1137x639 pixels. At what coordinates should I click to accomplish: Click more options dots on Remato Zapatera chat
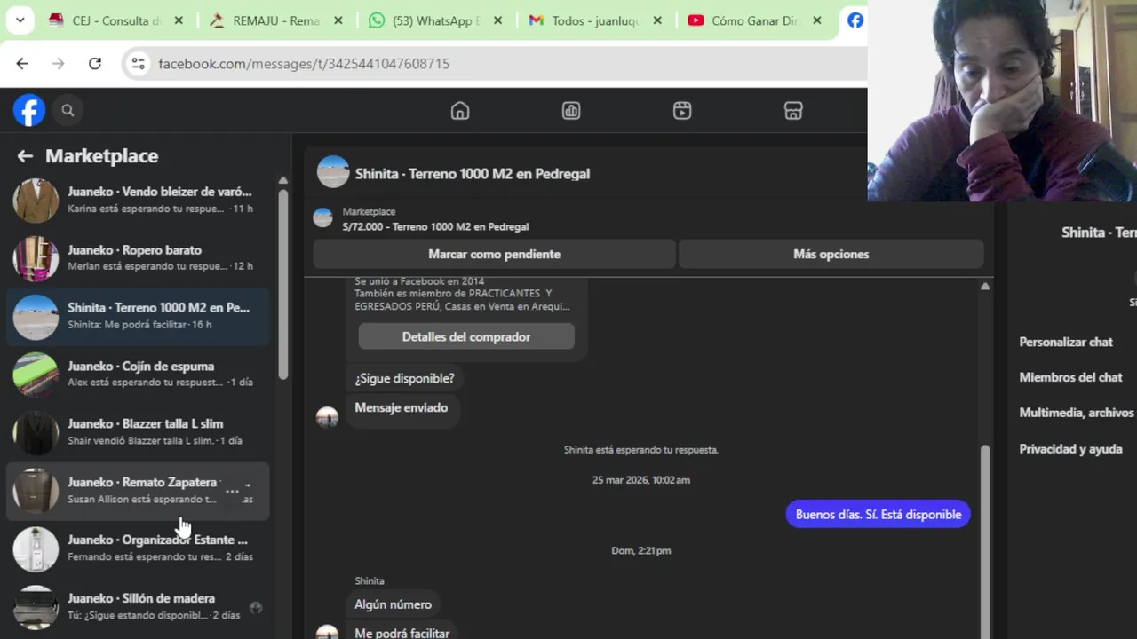point(232,491)
